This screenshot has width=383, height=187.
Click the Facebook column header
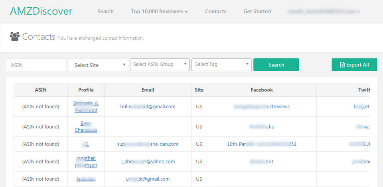[x=262, y=90]
